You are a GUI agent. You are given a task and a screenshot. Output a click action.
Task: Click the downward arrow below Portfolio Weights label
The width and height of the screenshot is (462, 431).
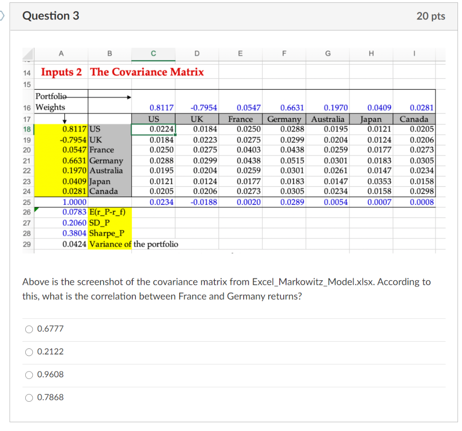tap(65, 118)
